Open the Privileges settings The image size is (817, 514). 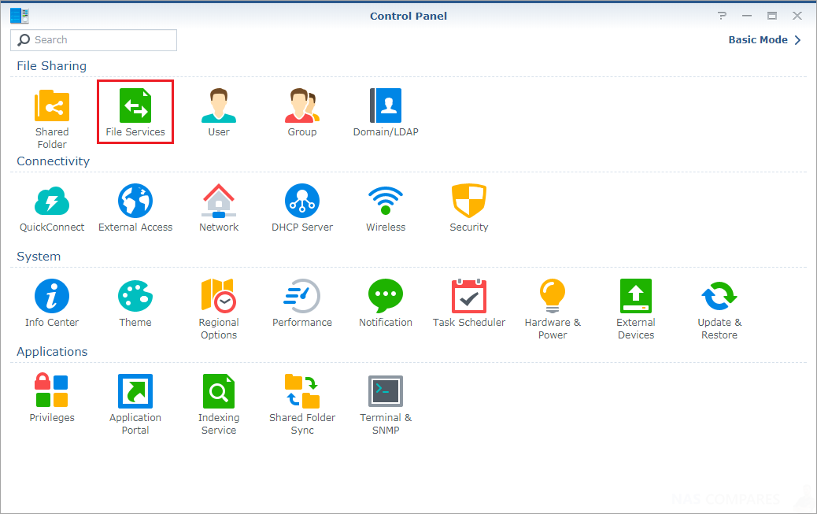pyautogui.click(x=52, y=398)
